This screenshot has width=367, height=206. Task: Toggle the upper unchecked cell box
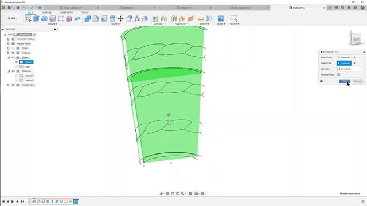166,56
